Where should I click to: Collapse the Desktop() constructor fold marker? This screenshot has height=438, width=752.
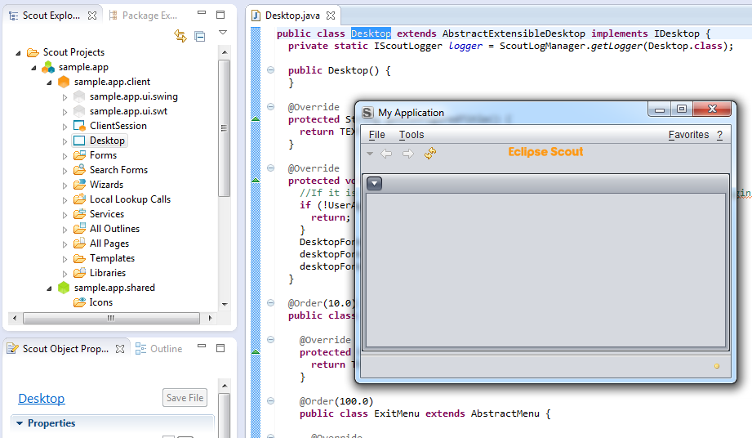coord(270,70)
